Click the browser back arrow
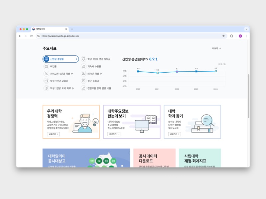This screenshot has height=199, width=266. point(20,36)
